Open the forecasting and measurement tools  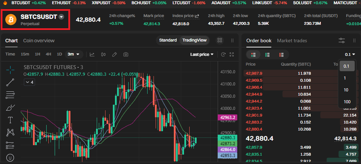point(11,145)
